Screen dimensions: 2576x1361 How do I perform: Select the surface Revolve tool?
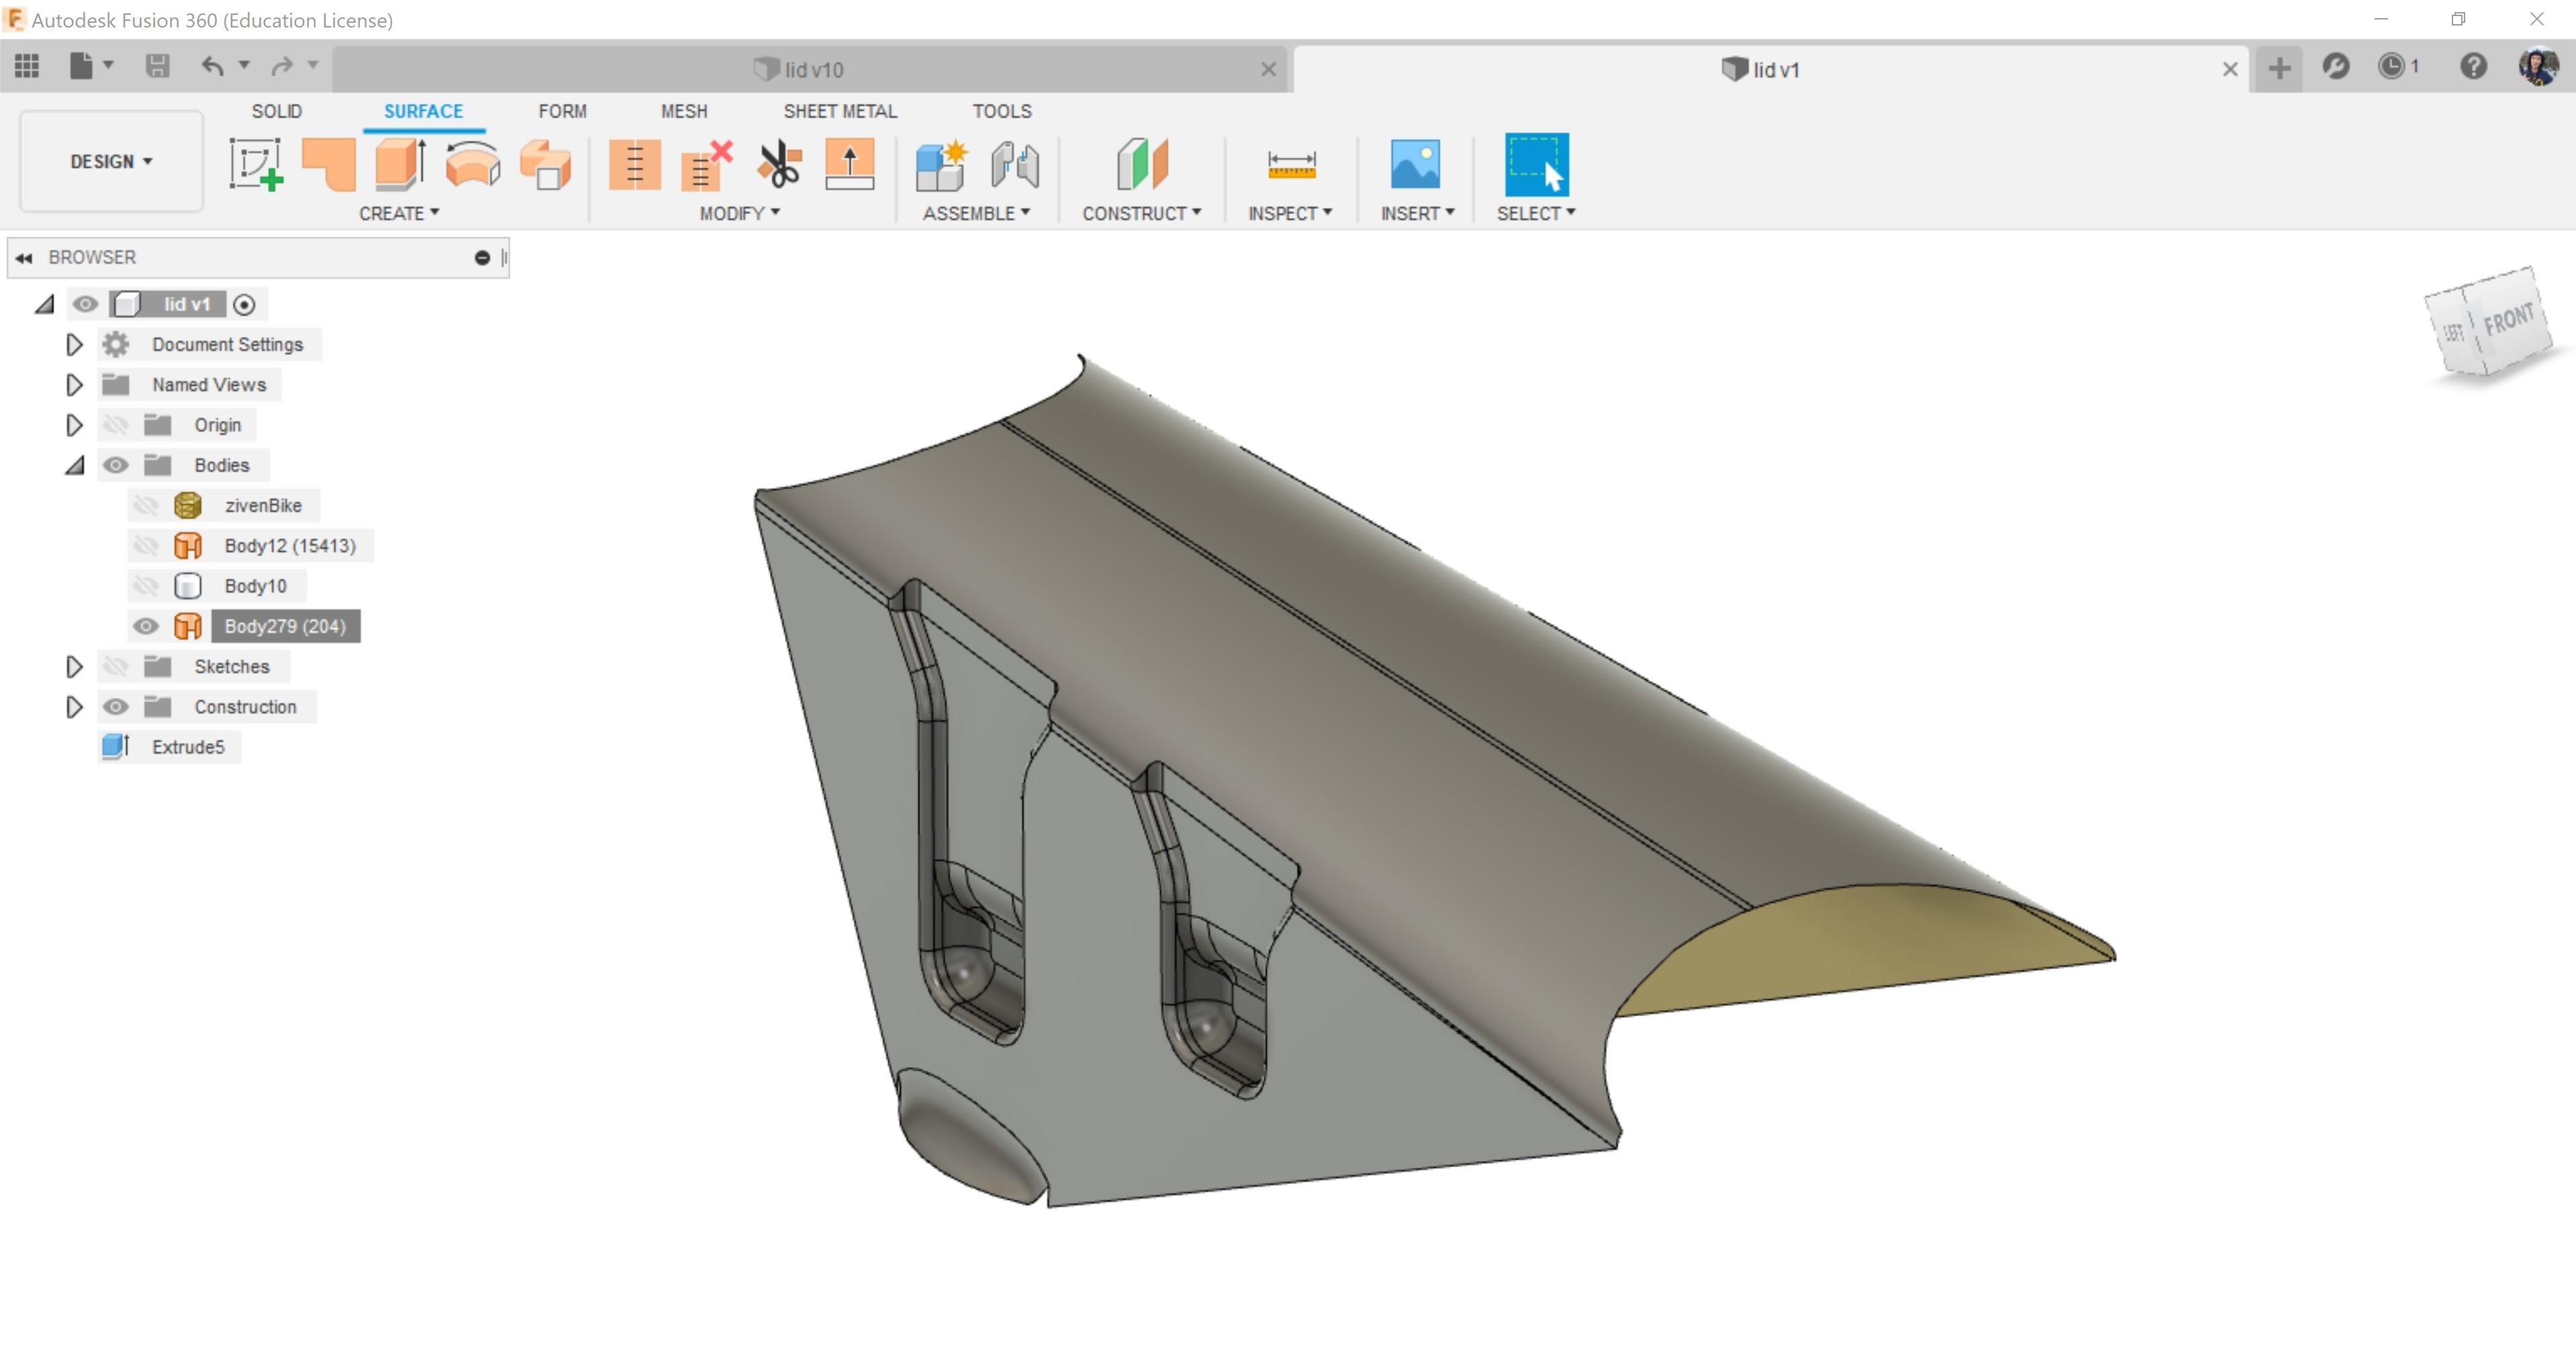pyautogui.click(x=472, y=165)
